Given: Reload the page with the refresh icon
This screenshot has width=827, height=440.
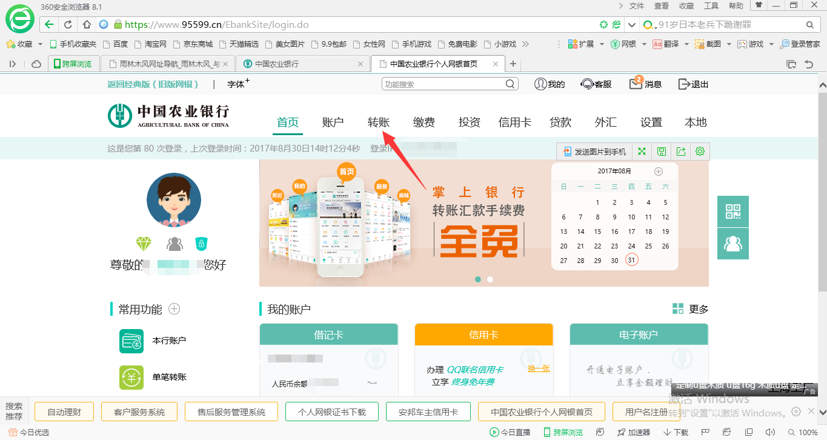Looking at the screenshot, I should pos(68,25).
